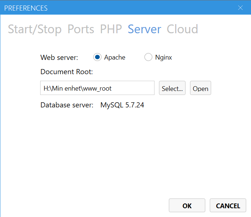The height and width of the screenshot is (217, 251).
Task: Close the Preferences dialog with the X
Action: [240, 8]
